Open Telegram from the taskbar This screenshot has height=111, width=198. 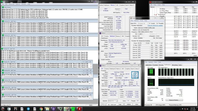coord(28,109)
